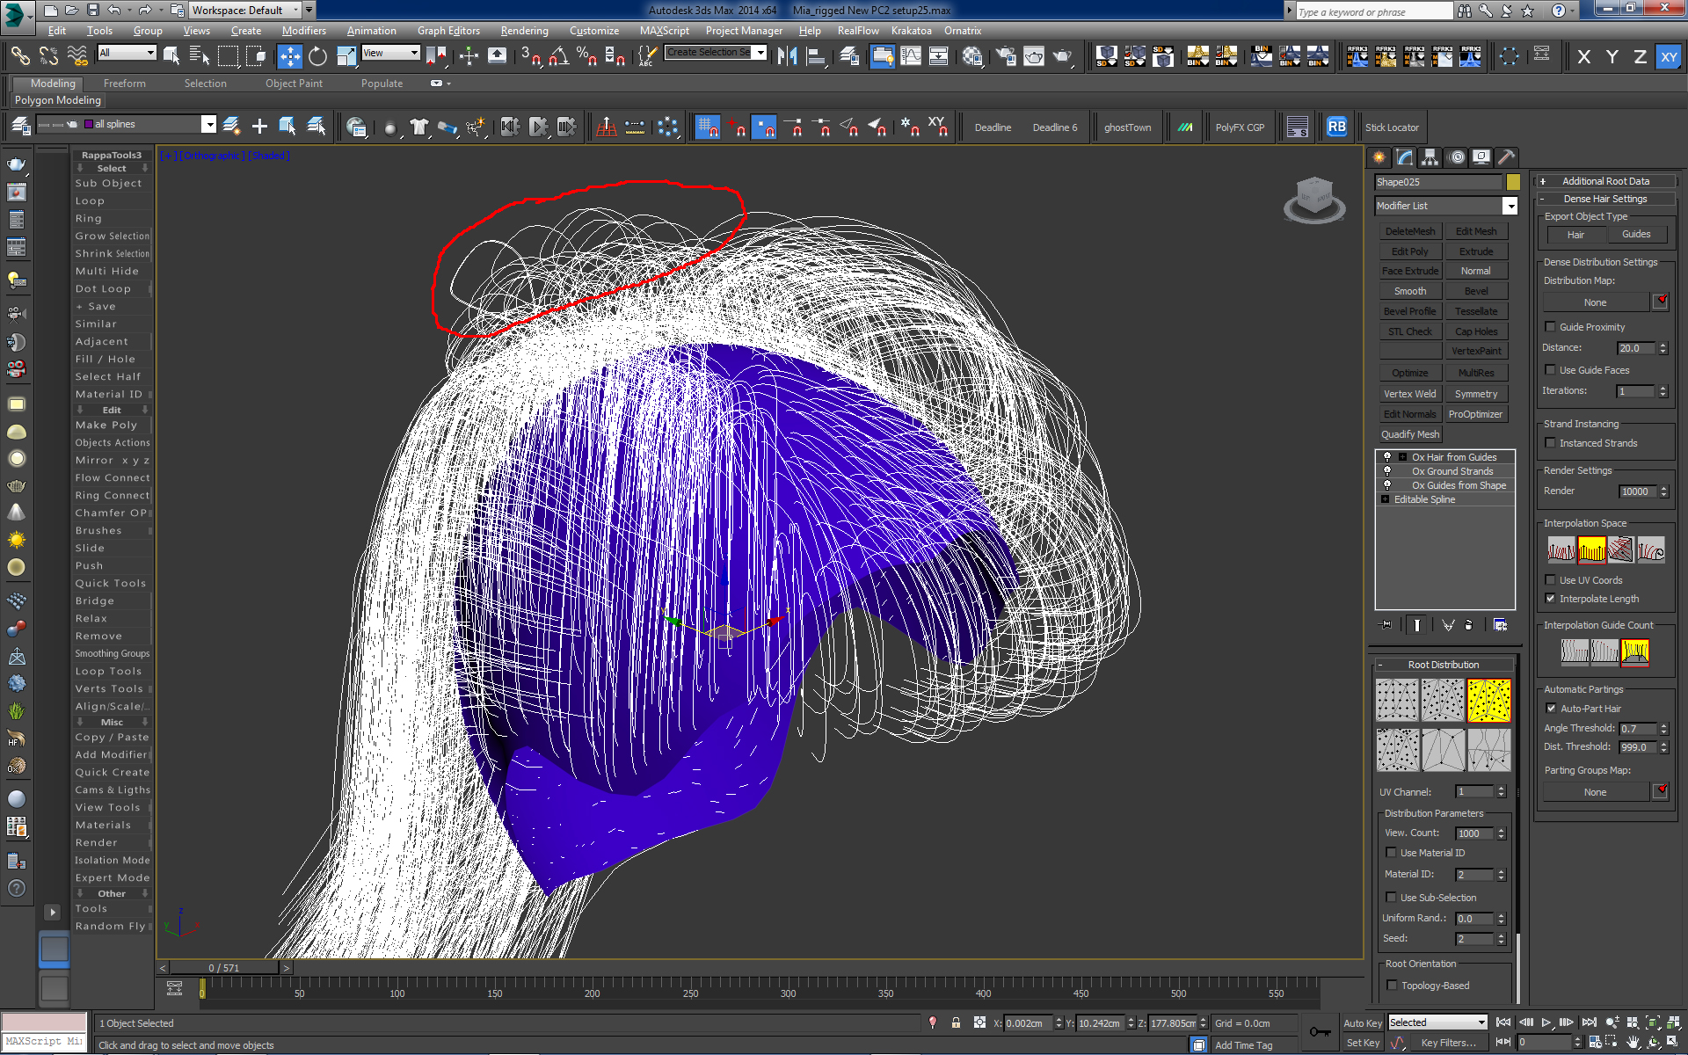Choose the Select and Move tool
Image resolution: width=1688 pixels, height=1055 pixels.
coord(289,56)
